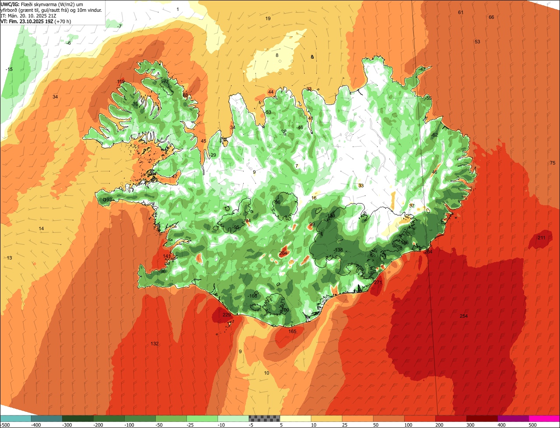Click the flux value 44 on the map
The image size is (560, 428).
point(271,92)
